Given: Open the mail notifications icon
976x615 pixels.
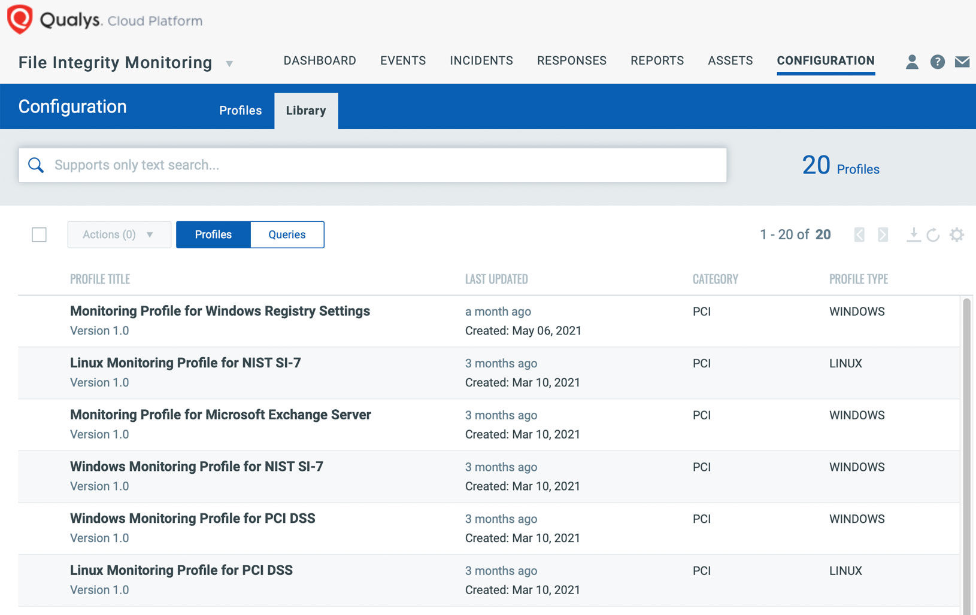Looking at the screenshot, I should [x=962, y=62].
